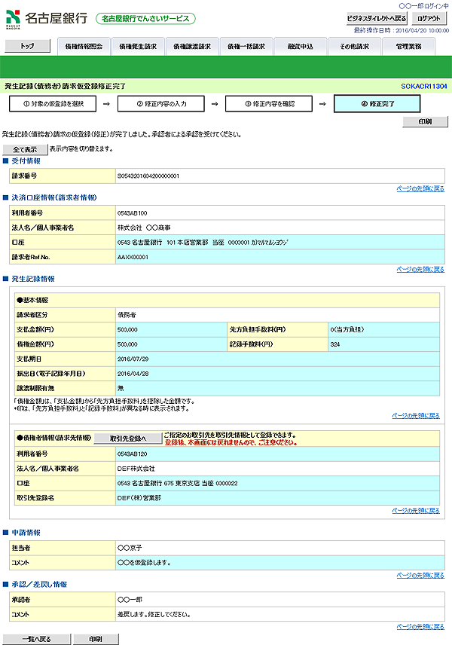Click ページの先頭に戻る under 申請情報
Viewport: 452px width, 651px height.
420,576
